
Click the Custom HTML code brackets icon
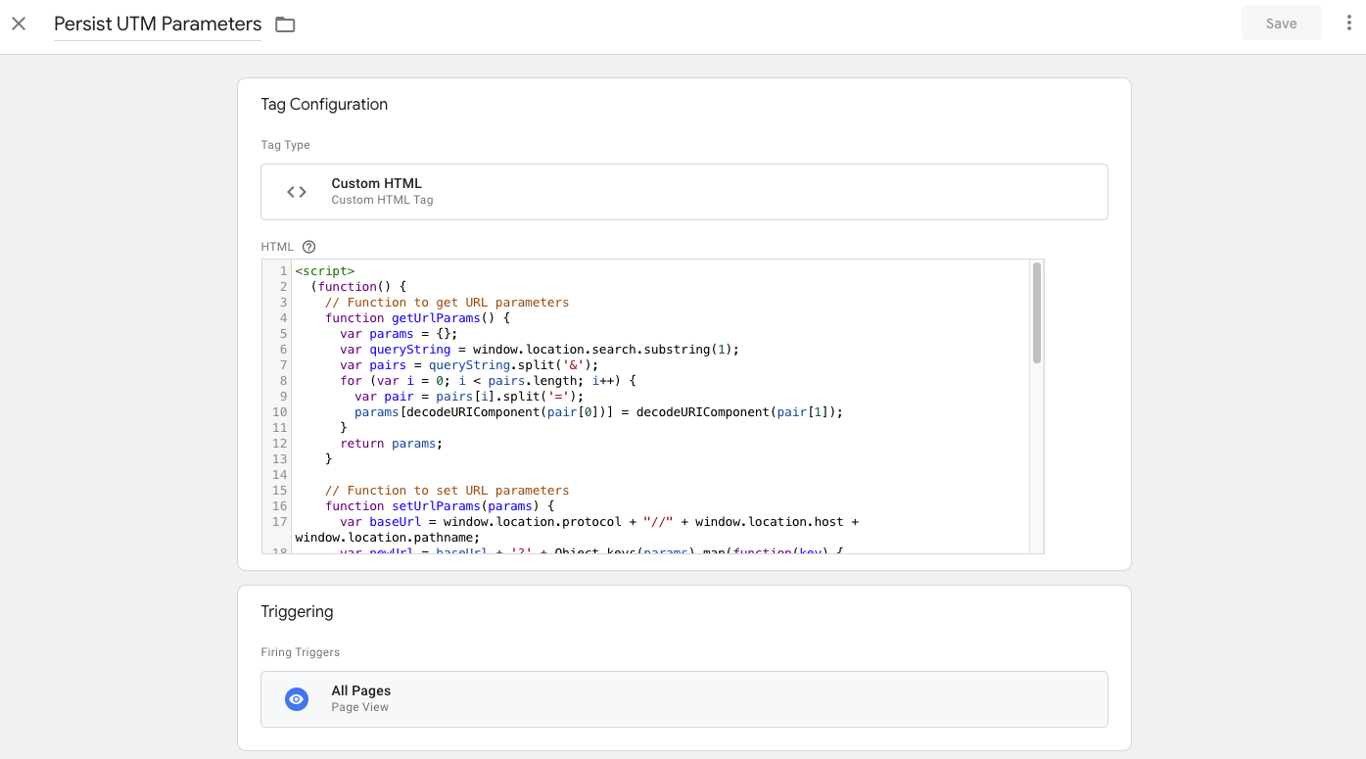tap(297, 192)
